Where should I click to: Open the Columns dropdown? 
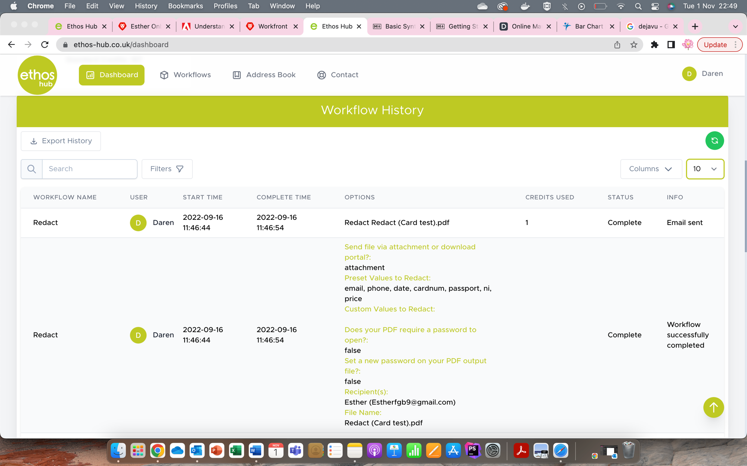point(650,169)
